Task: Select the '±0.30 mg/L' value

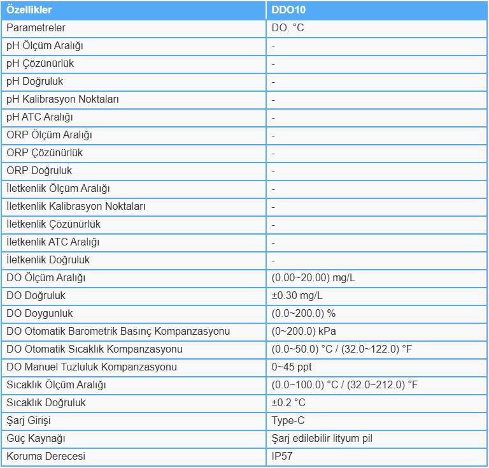Action: click(x=297, y=296)
